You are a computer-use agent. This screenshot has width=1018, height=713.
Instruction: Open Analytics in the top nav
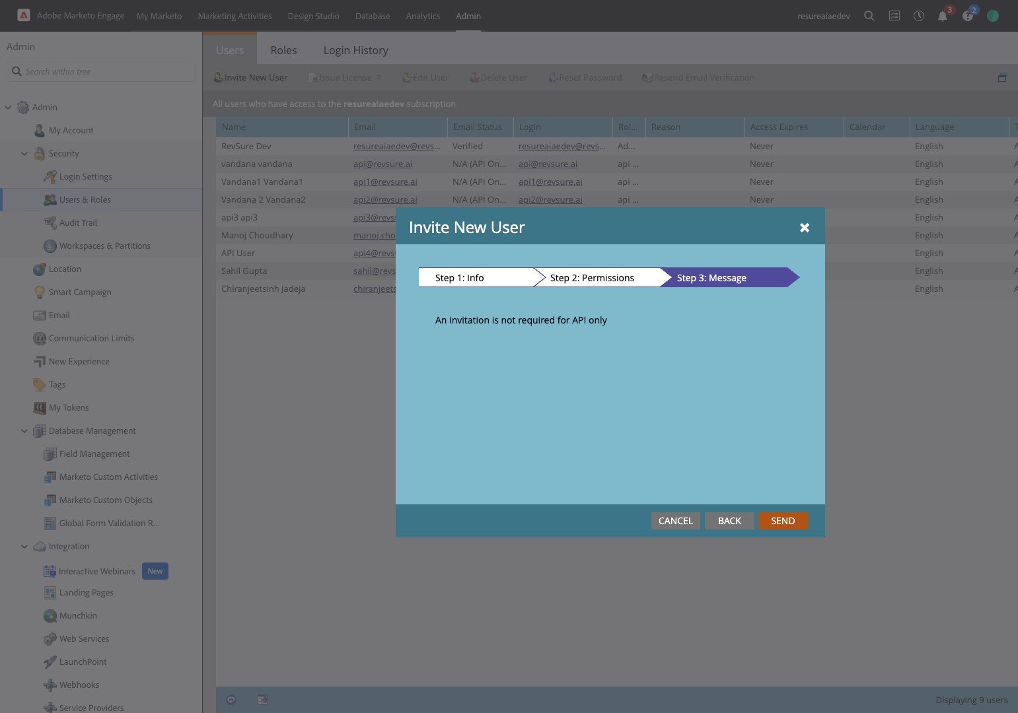[423, 16]
